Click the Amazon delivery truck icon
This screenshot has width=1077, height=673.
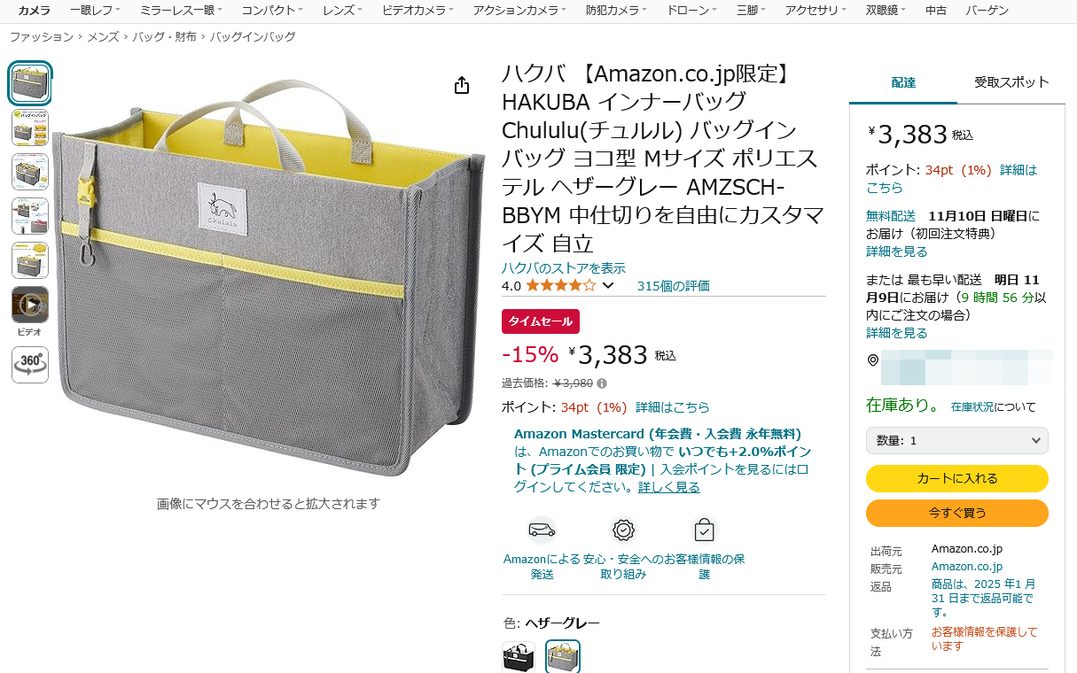[x=542, y=530]
